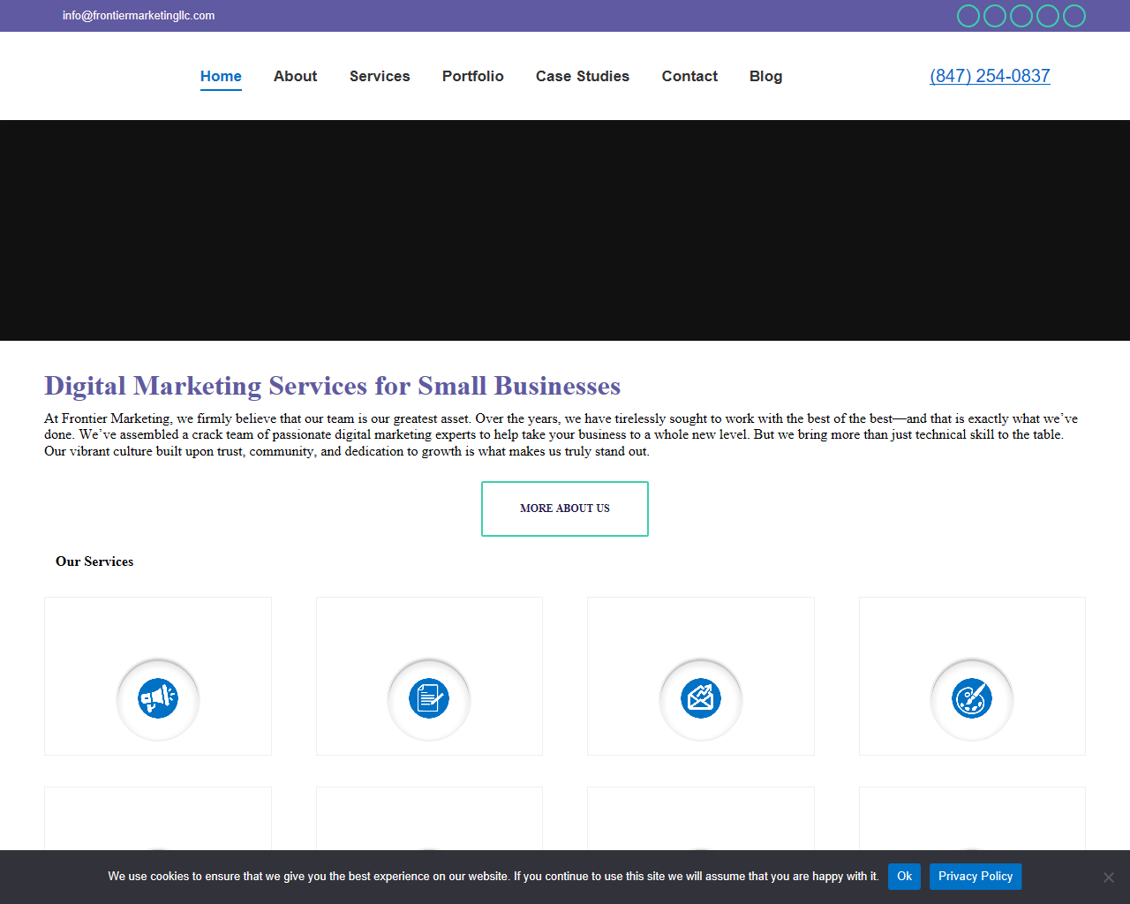Visit the Blog page
This screenshot has width=1130, height=904.
click(x=765, y=76)
